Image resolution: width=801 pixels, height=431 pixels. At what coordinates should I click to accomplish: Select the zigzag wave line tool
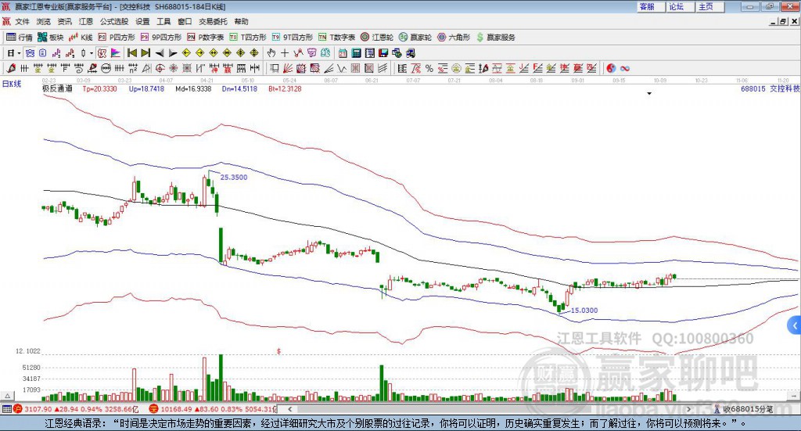tap(342, 68)
